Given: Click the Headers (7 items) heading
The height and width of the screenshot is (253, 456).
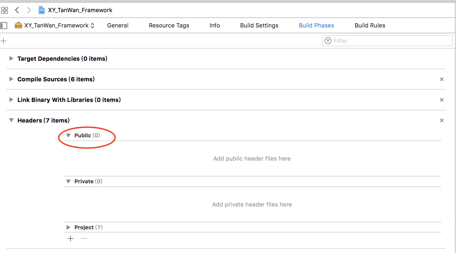Looking at the screenshot, I should pos(44,120).
